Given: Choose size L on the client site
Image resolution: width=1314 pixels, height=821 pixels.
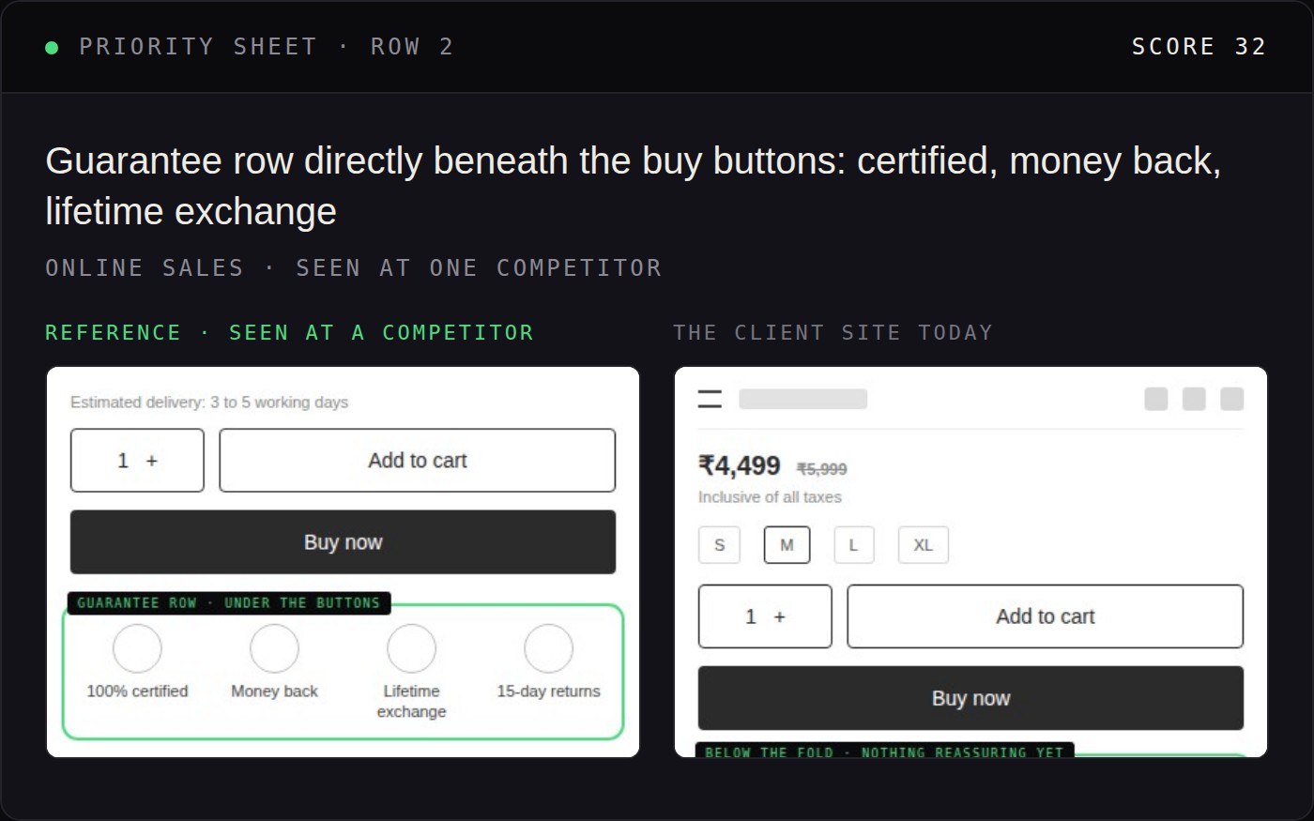Looking at the screenshot, I should tap(853, 545).
